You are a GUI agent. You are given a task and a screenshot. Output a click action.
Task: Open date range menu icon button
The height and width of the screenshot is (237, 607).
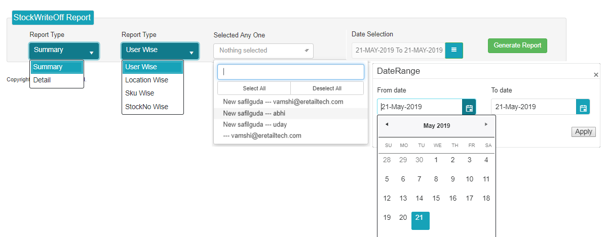(x=454, y=50)
